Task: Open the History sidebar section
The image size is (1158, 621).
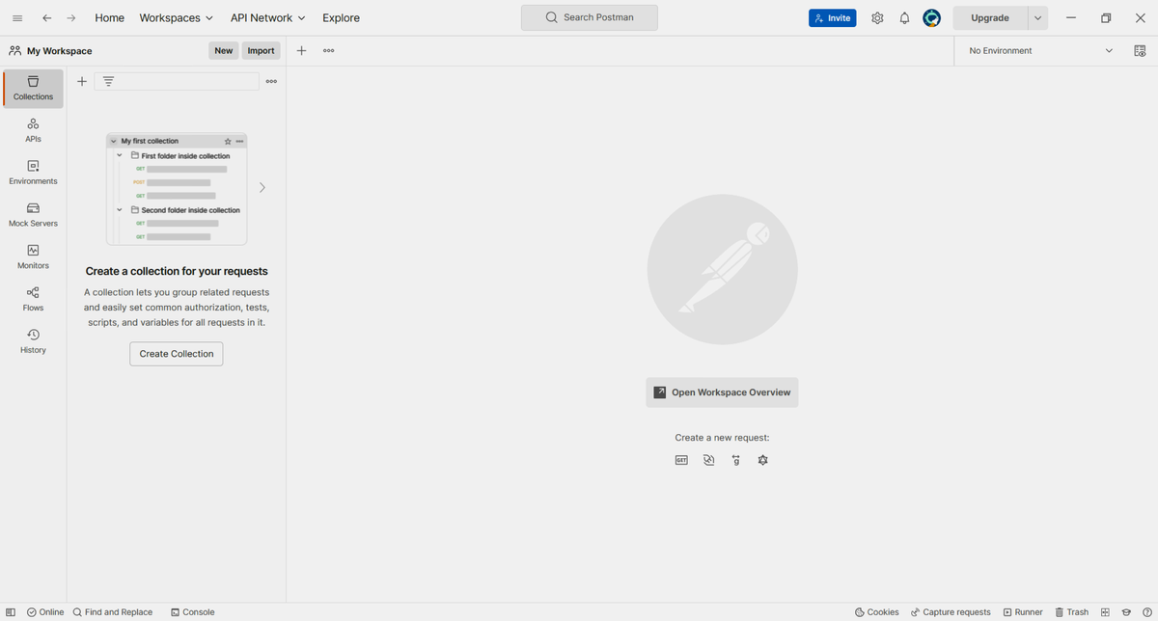Action: pyautogui.click(x=33, y=341)
